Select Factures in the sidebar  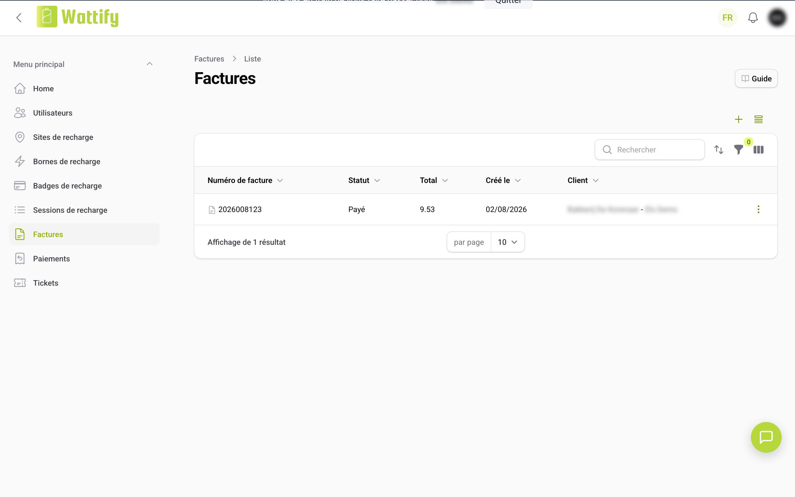(84, 234)
